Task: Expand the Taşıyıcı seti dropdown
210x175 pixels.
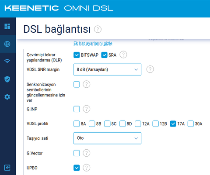Action: (x=107, y=138)
